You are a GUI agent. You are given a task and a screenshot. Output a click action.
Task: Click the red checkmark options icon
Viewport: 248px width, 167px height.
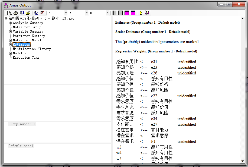click(x=42, y=13)
